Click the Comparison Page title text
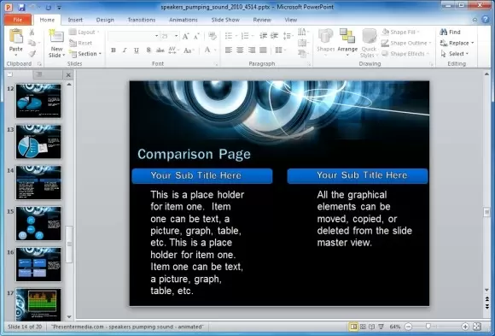The image size is (495, 336). pos(194,155)
